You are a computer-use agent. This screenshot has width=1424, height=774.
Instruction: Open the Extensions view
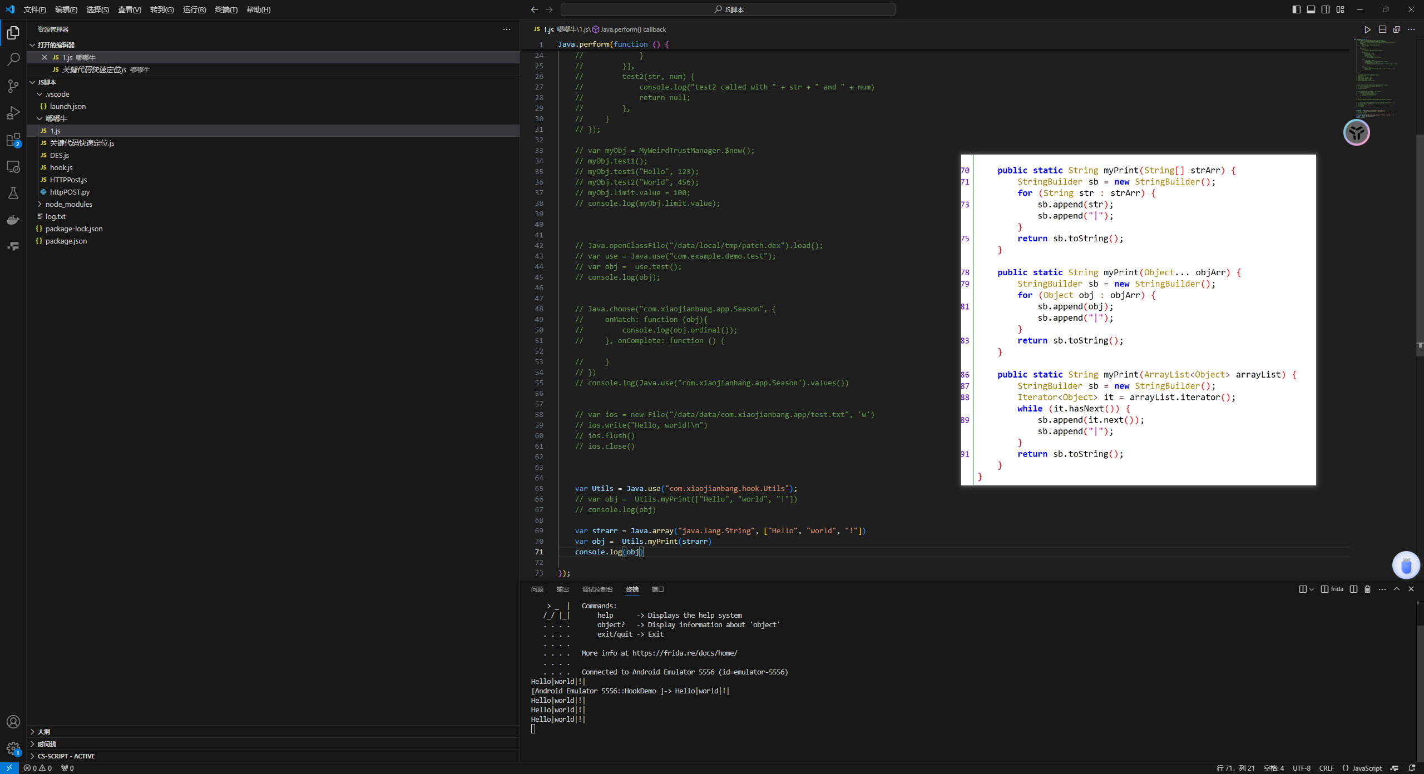(13, 140)
